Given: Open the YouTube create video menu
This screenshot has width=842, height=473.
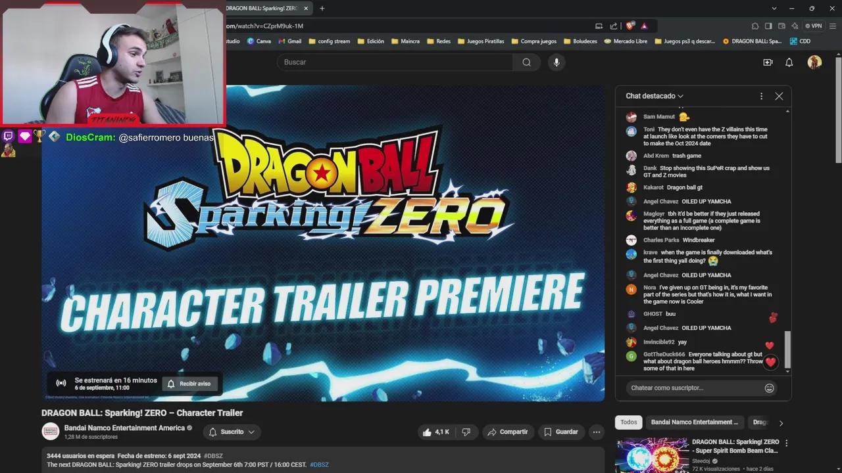Looking at the screenshot, I should [x=768, y=62].
